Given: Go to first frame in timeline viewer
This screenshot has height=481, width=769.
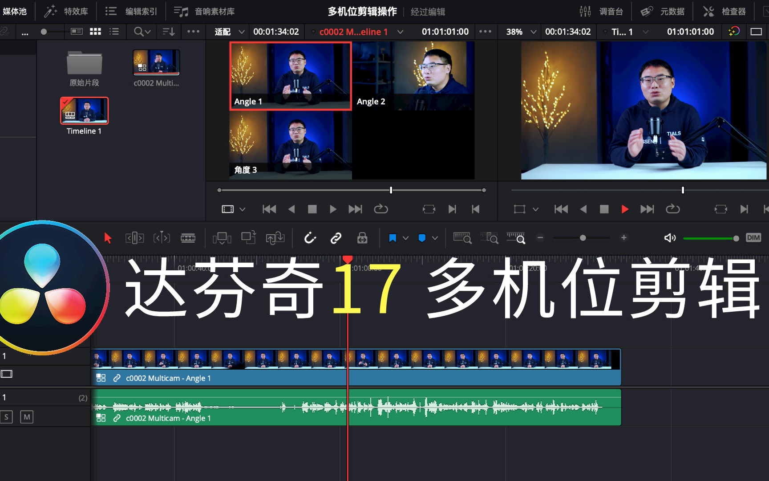Looking at the screenshot, I should coord(561,209).
